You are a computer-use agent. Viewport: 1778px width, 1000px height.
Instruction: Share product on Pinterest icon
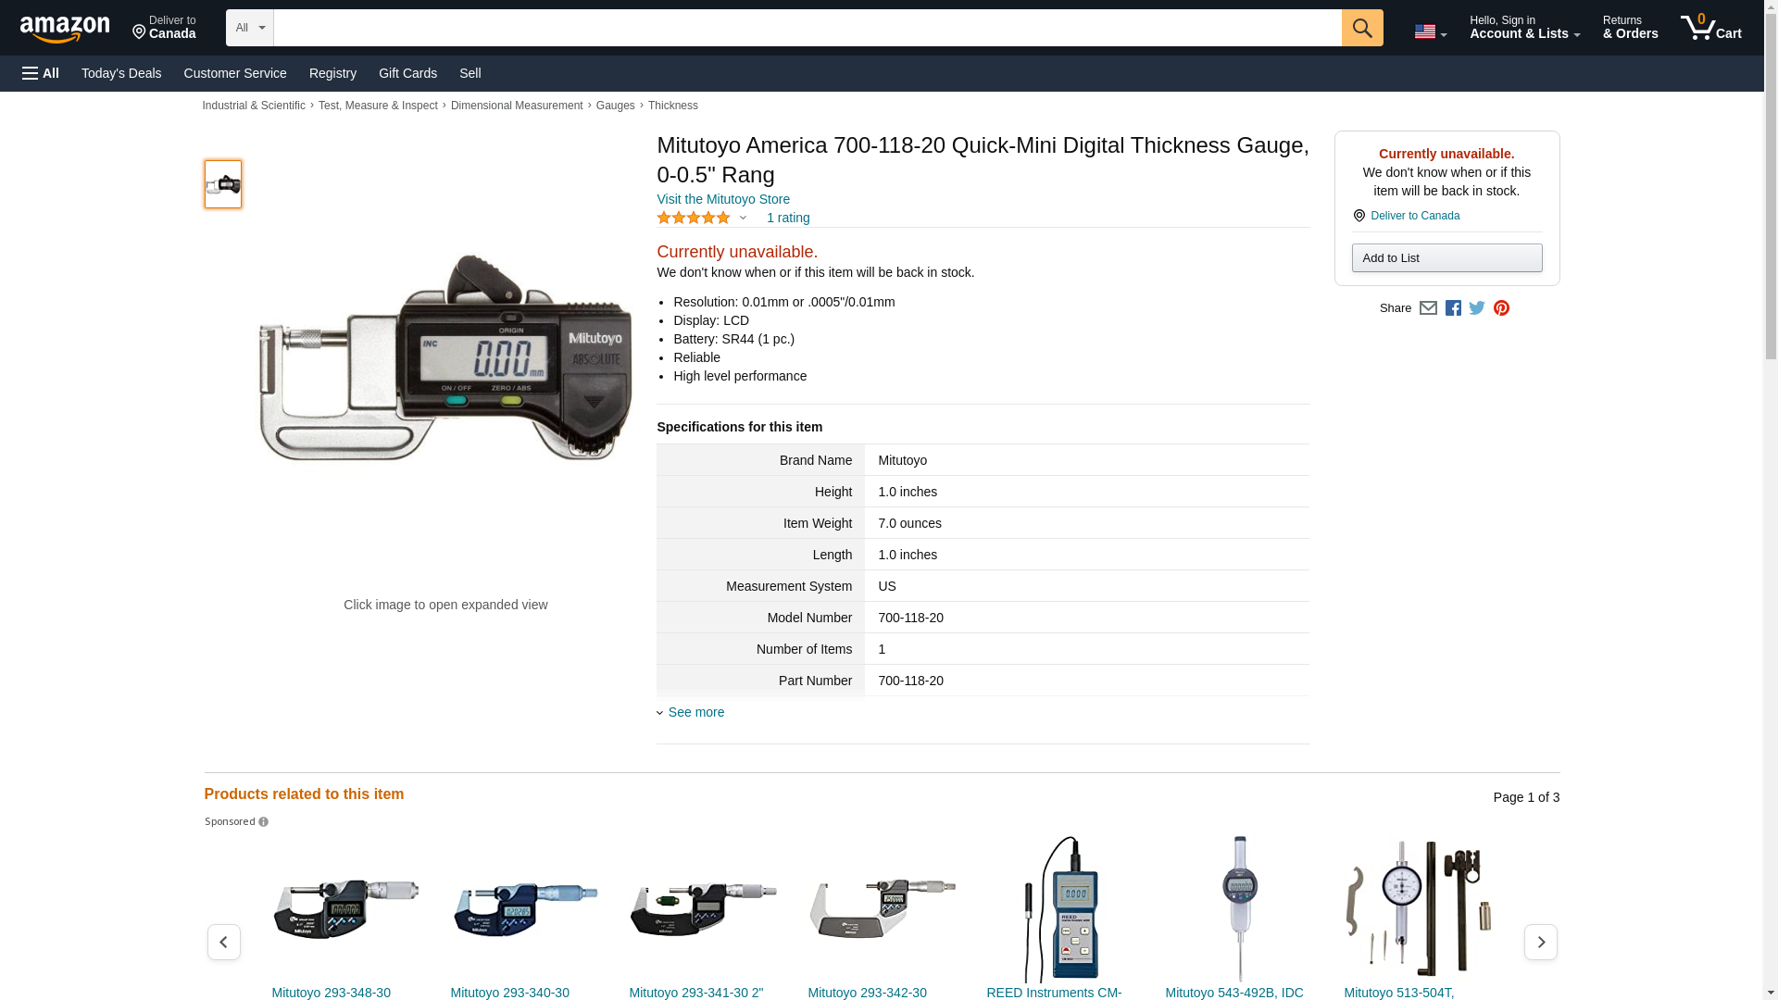(x=1501, y=308)
